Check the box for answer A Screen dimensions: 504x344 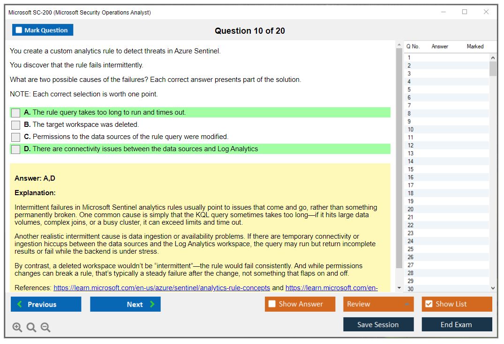pyautogui.click(x=16, y=113)
